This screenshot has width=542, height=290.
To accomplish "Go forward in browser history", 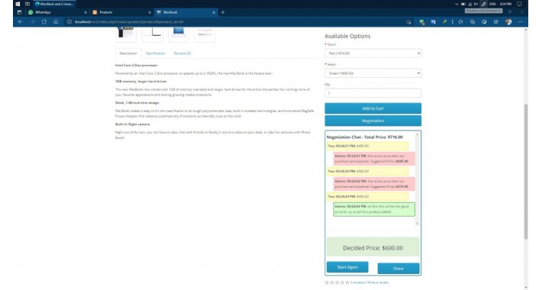I will click(32, 22).
